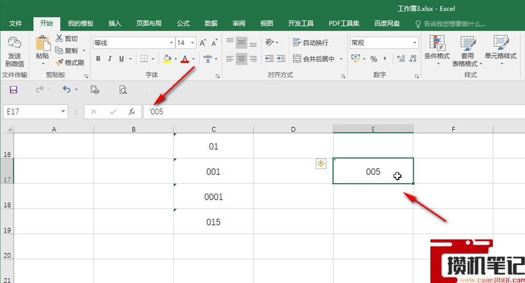Open the number format 常规 dropdown
Screen dimensions: 525x283
(x=415, y=43)
